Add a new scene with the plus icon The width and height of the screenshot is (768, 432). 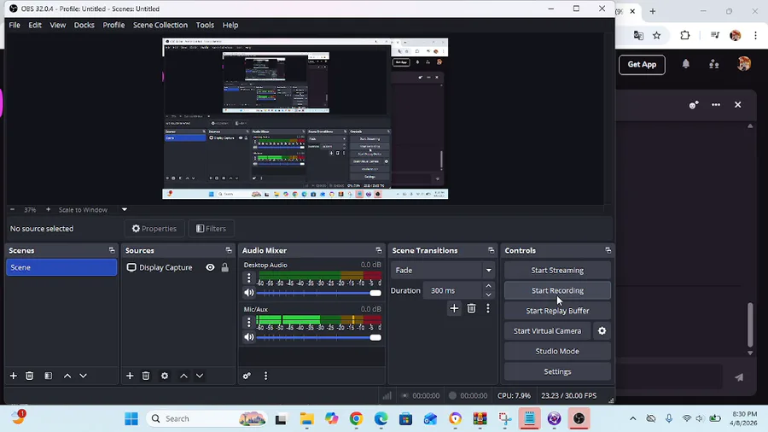13,376
